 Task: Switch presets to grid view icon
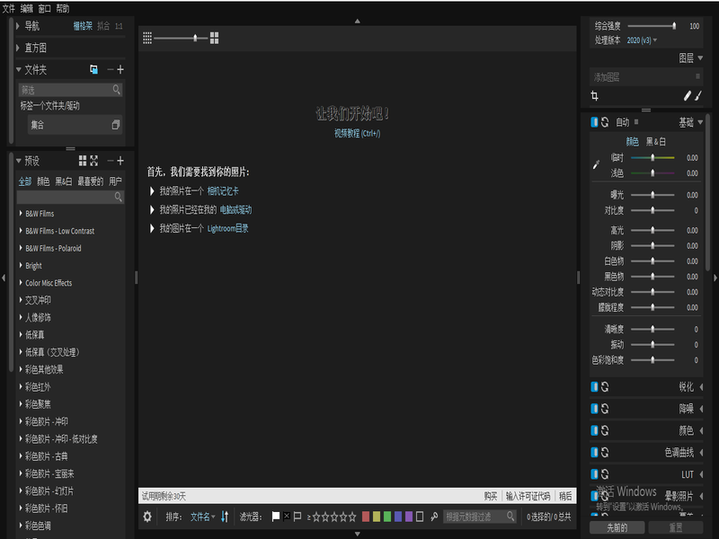[83, 161]
